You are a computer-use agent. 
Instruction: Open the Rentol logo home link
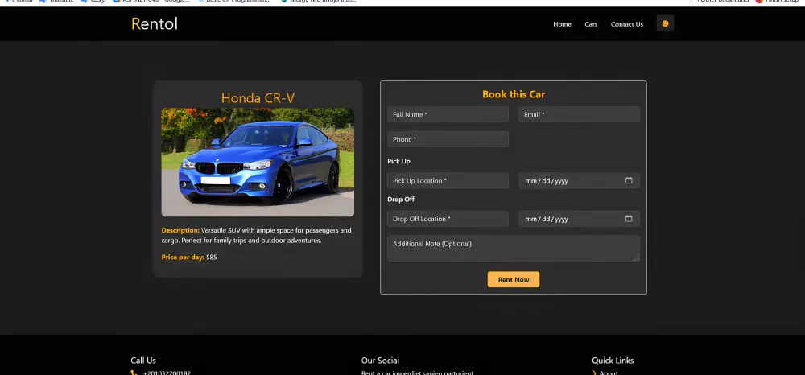[x=155, y=23]
